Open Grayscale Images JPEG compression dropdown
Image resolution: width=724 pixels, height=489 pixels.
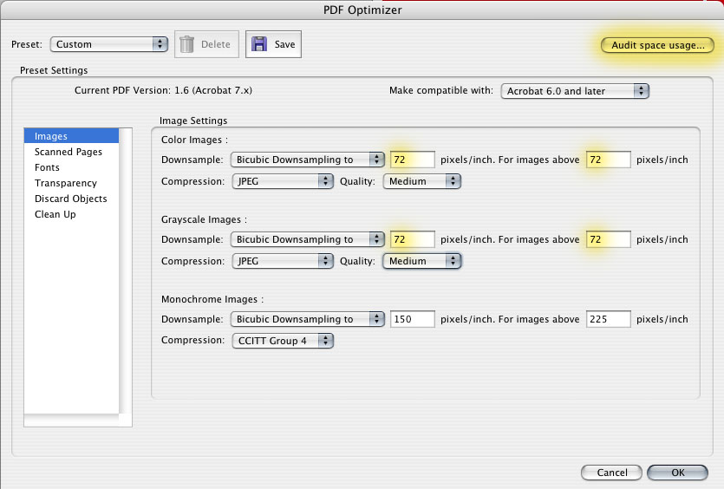click(x=282, y=261)
